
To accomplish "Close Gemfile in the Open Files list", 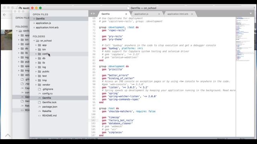I will click(x=34, y=19).
